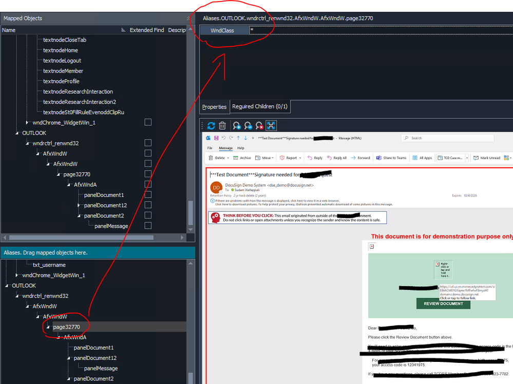513x384 pixels.
Task: Tick Extended Find checkbox for mapped page32770
Action: [148, 174]
